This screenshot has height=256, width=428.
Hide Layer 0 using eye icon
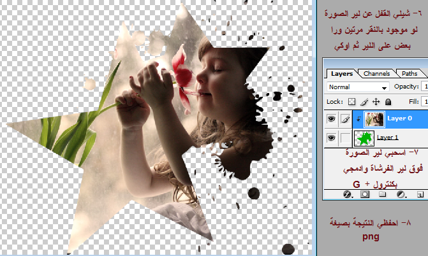point(332,118)
